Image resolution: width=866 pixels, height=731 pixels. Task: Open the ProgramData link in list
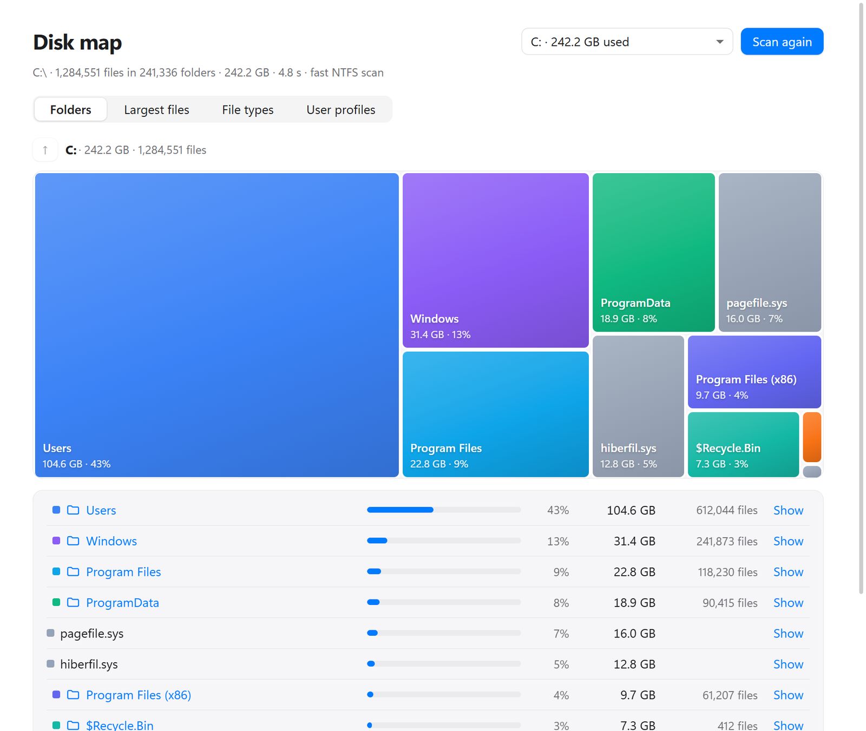coord(122,603)
